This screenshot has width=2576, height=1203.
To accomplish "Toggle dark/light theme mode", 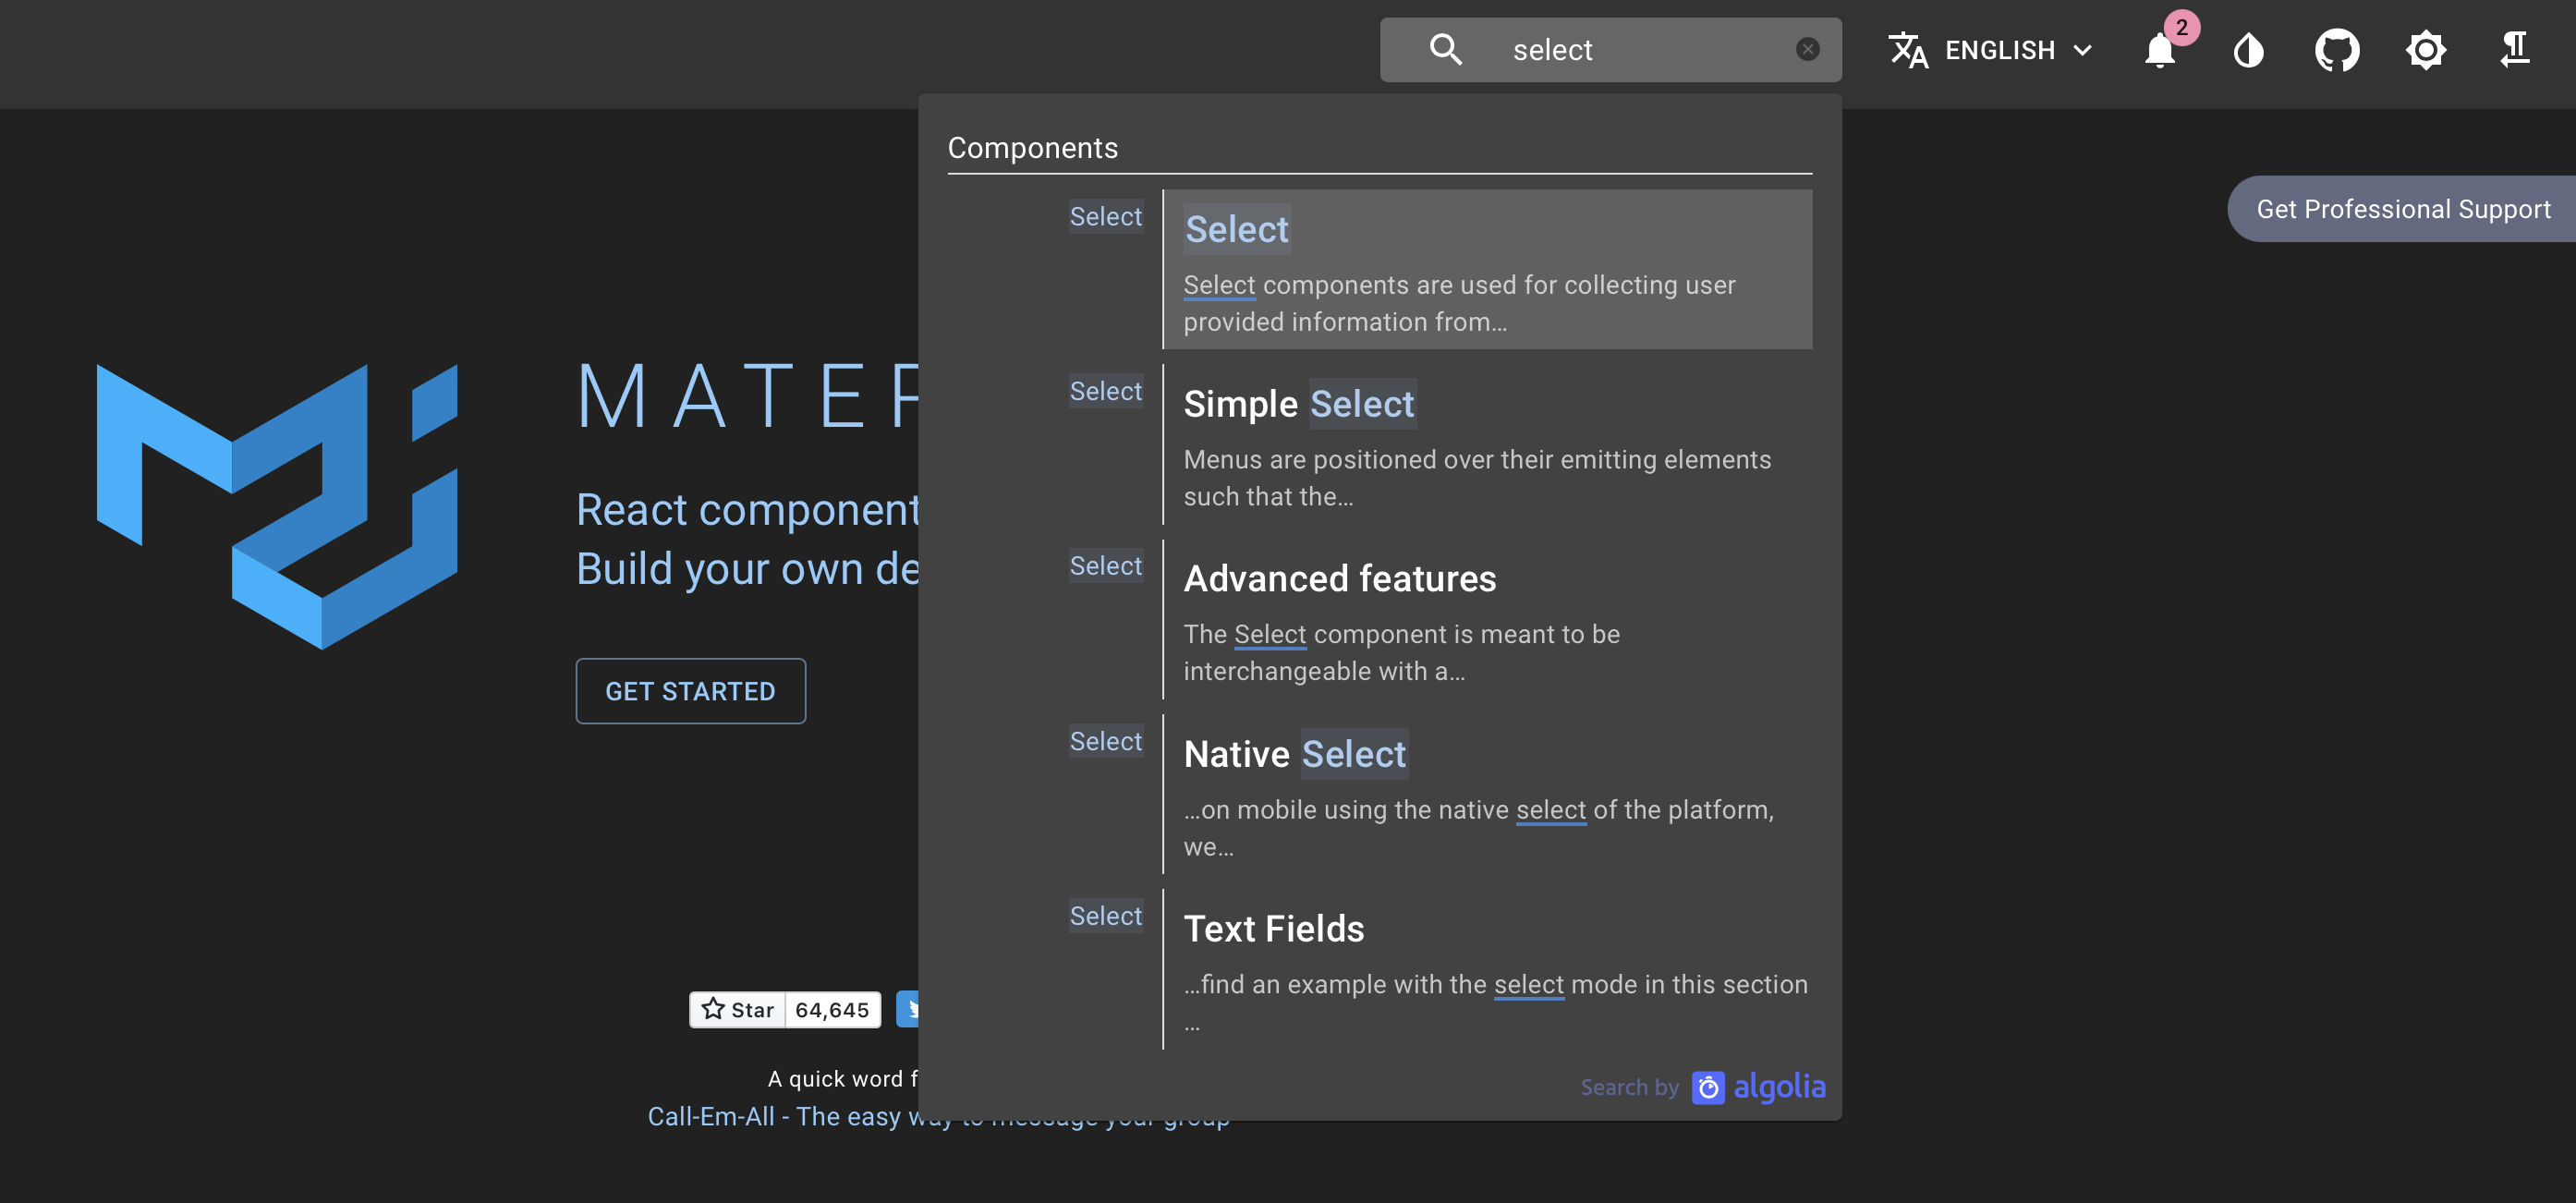I will 2248,49.
